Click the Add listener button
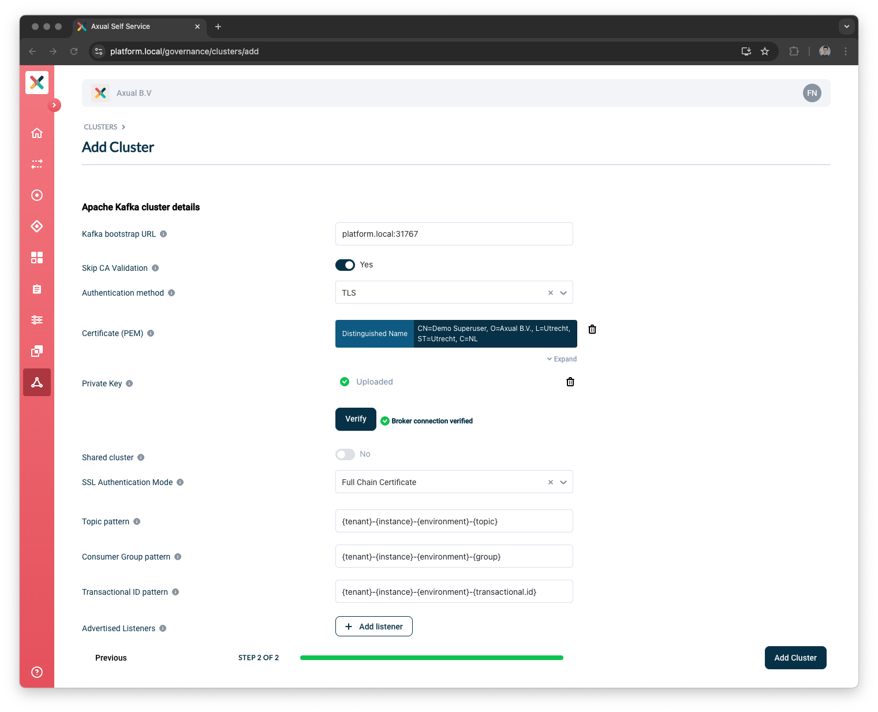The image size is (878, 712). tap(373, 626)
